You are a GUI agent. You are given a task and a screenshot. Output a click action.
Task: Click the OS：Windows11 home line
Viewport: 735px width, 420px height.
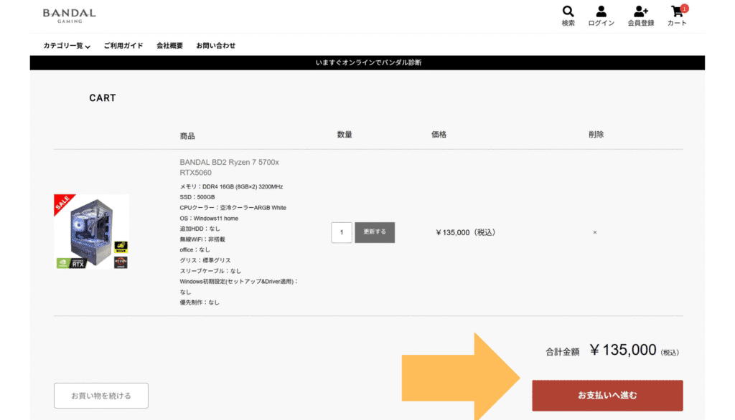pos(209,218)
